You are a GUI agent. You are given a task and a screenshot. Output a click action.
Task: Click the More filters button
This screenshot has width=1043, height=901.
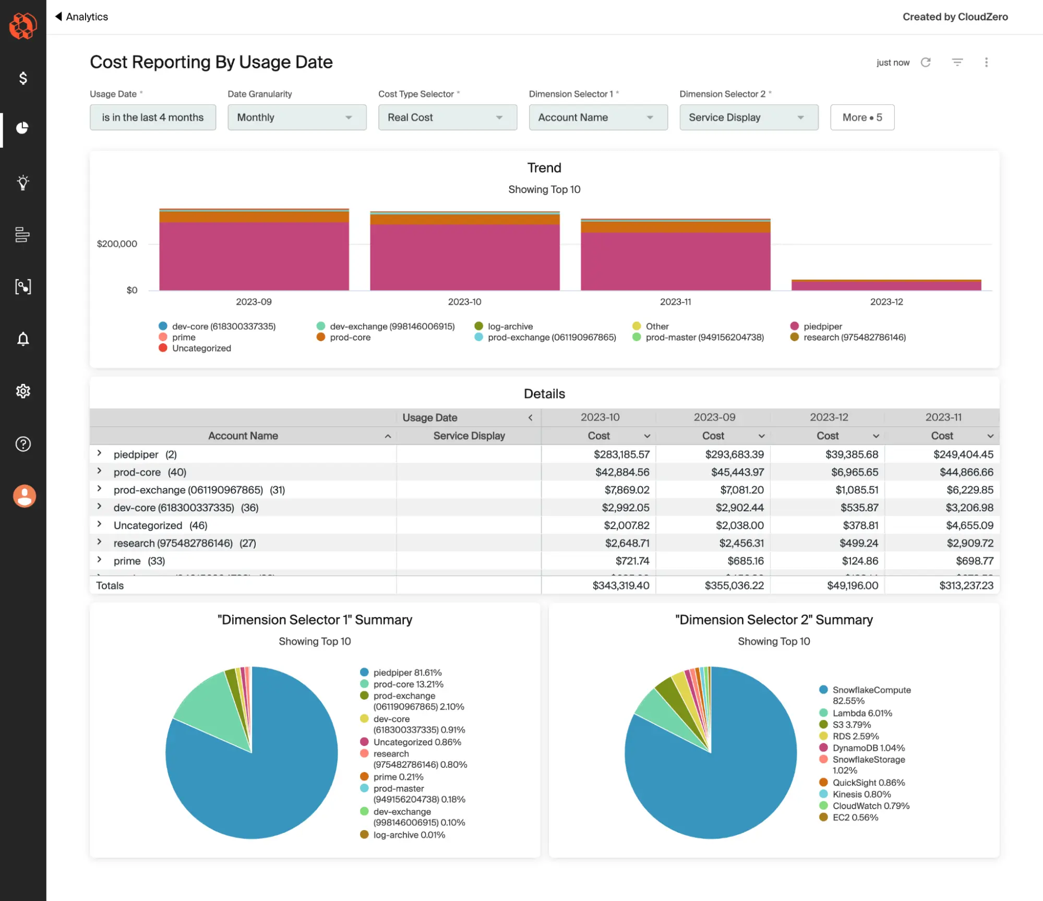tap(861, 116)
